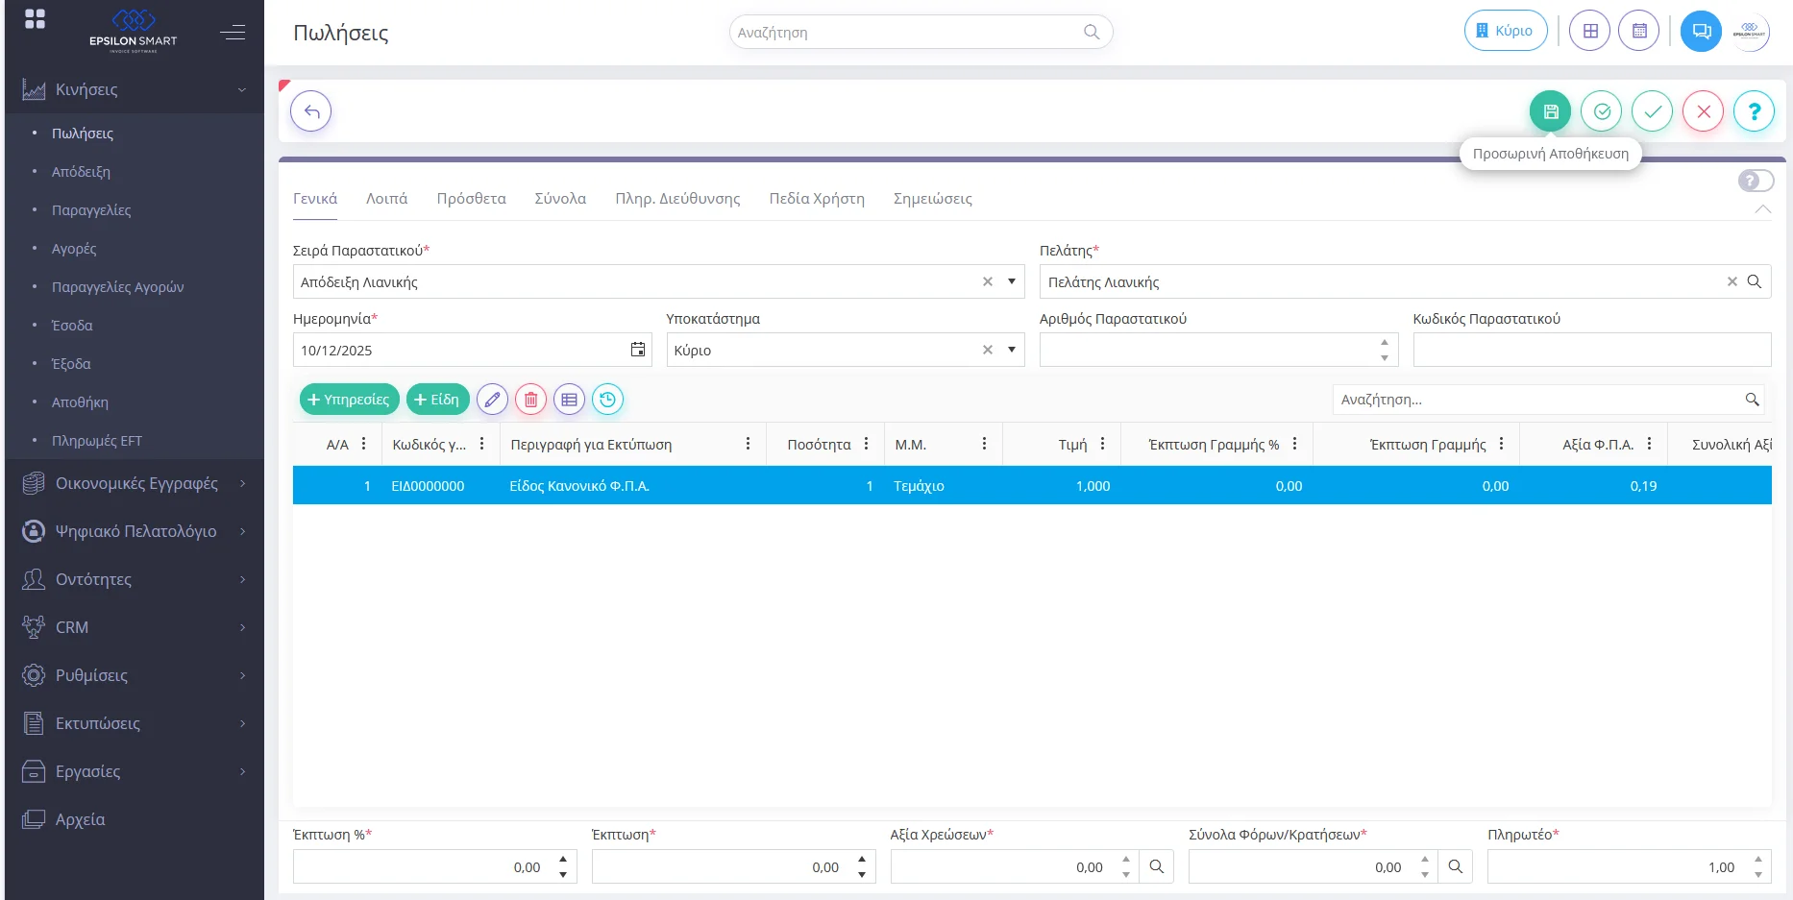Viewport: 1793px width, 900px height.
Task: Expand Οικονομικές Εγγραφές sidebar menu
Action: [x=135, y=483]
